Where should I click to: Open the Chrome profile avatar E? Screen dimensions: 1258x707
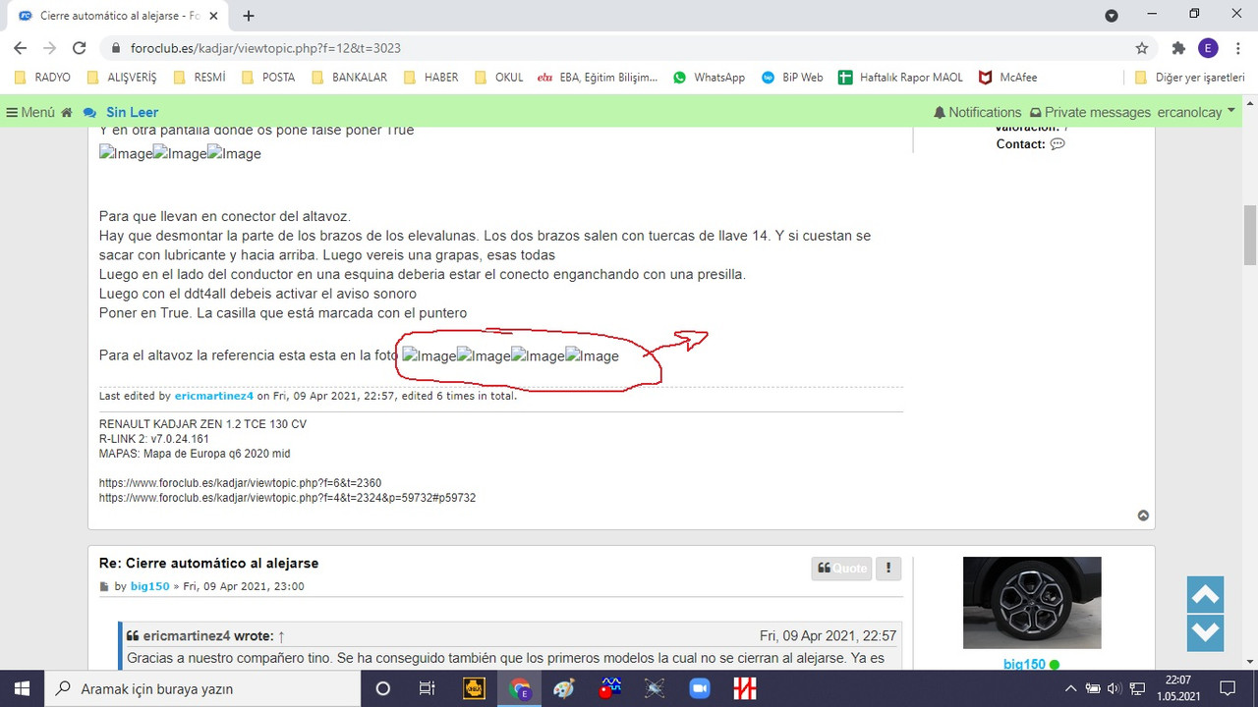click(1208, 48)
